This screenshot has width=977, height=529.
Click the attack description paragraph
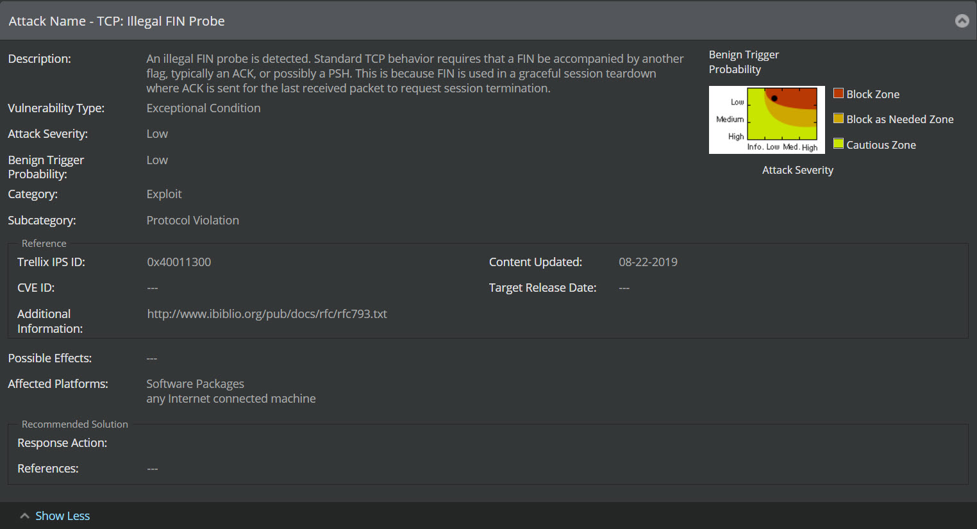coord(415,74)
